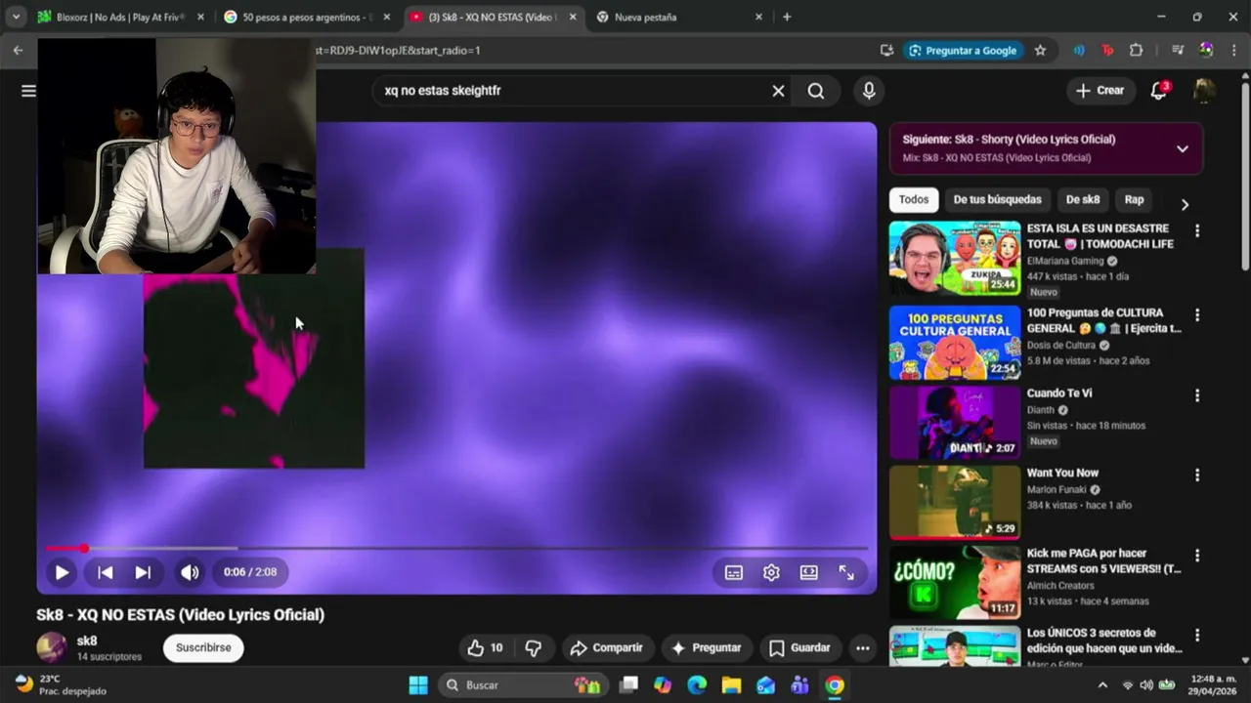Select the Todos filter chip
This screenshot has height=703, width=1251.
coord(914,200)
